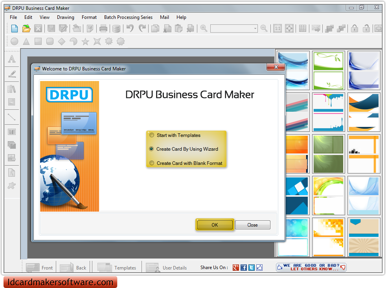Select the Star shape tool
This screenshot has height=288, width=386.
point(85,41)
